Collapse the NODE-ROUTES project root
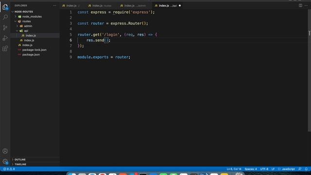Viewport: 311px width, 175px height. click(24, 12)
